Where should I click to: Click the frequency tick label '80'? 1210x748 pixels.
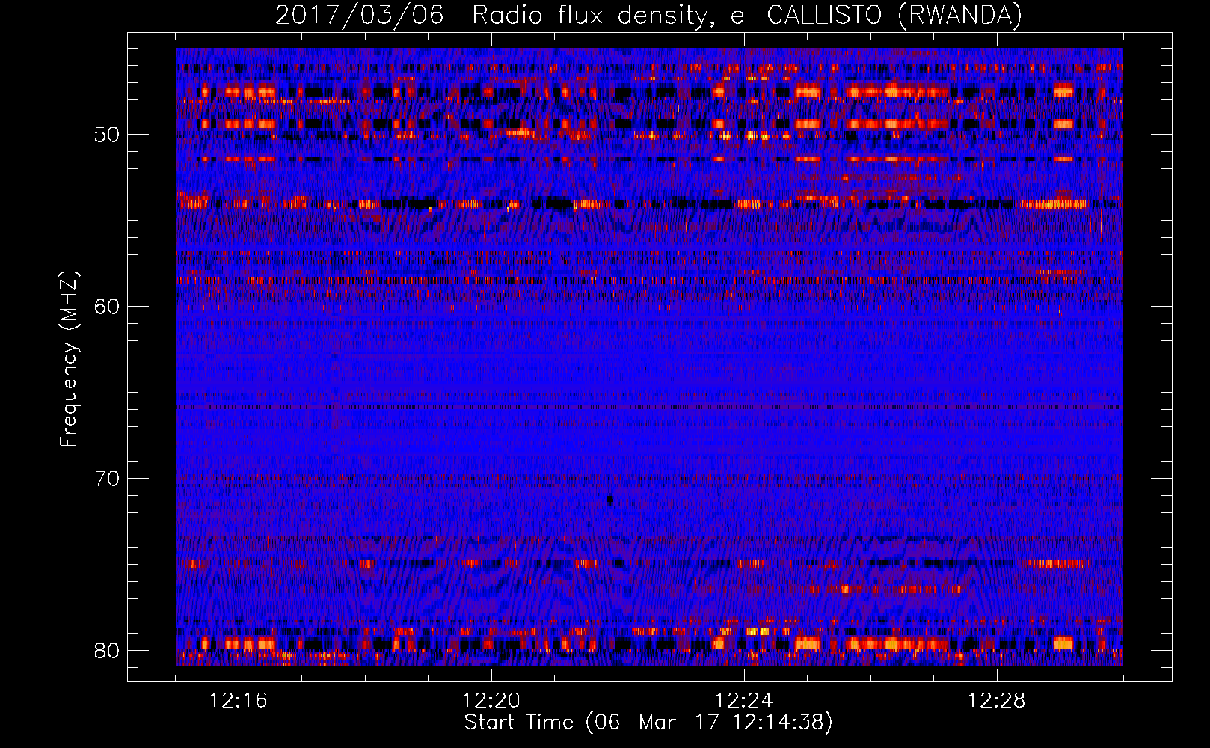pos(107,651)
